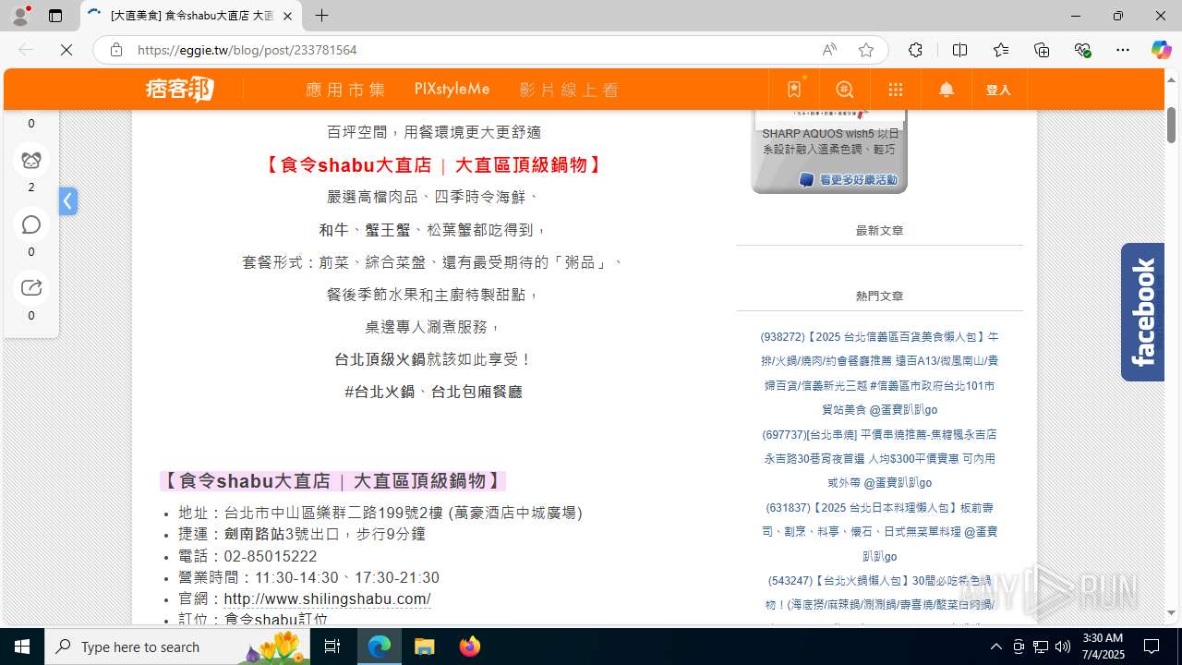Open Edge Settings and more menu
Image resolution: width=1182 pixels, height=665 pixels.
tap(1123, 50)
